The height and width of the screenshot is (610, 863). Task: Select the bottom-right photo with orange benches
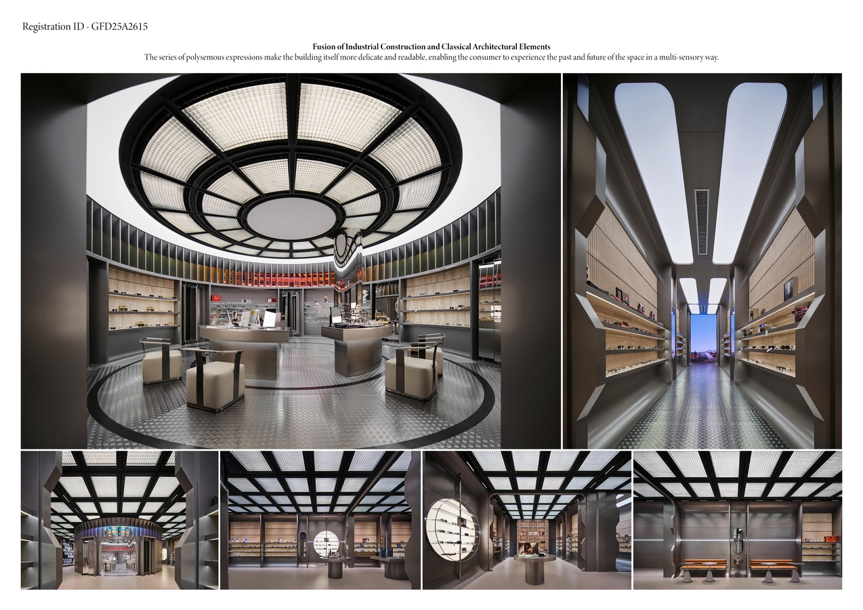[x=737, y=520]
